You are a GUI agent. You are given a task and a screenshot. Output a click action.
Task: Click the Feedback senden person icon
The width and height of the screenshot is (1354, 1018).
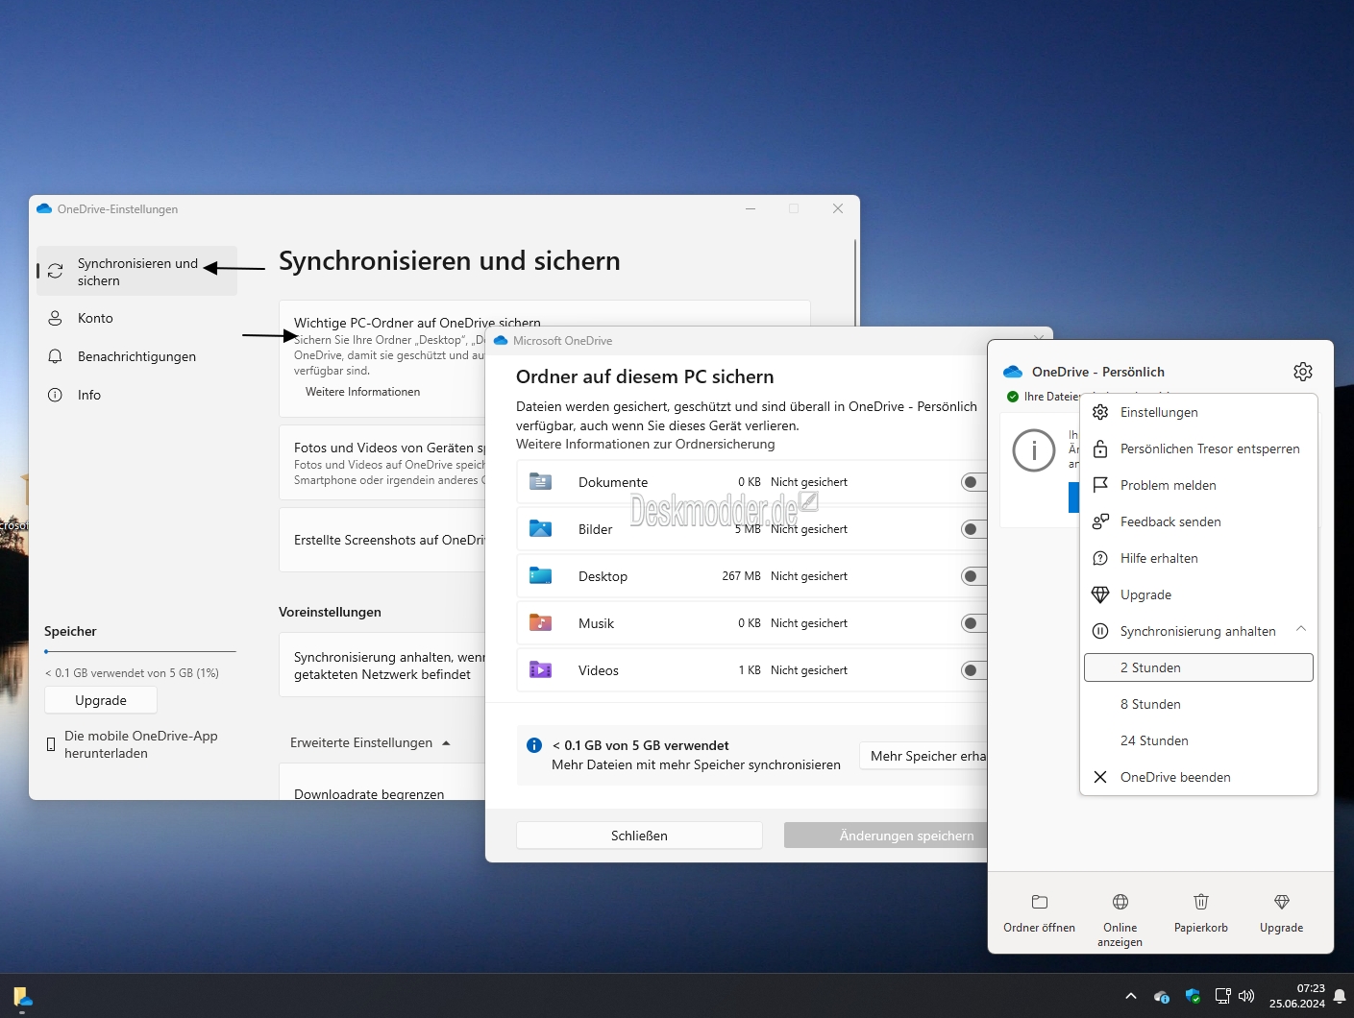coord(1100,521)
